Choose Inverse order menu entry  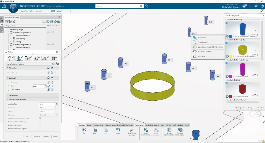tap(208, 56)
